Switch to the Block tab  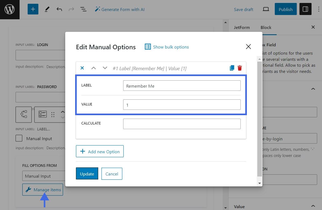pos(266,27)
